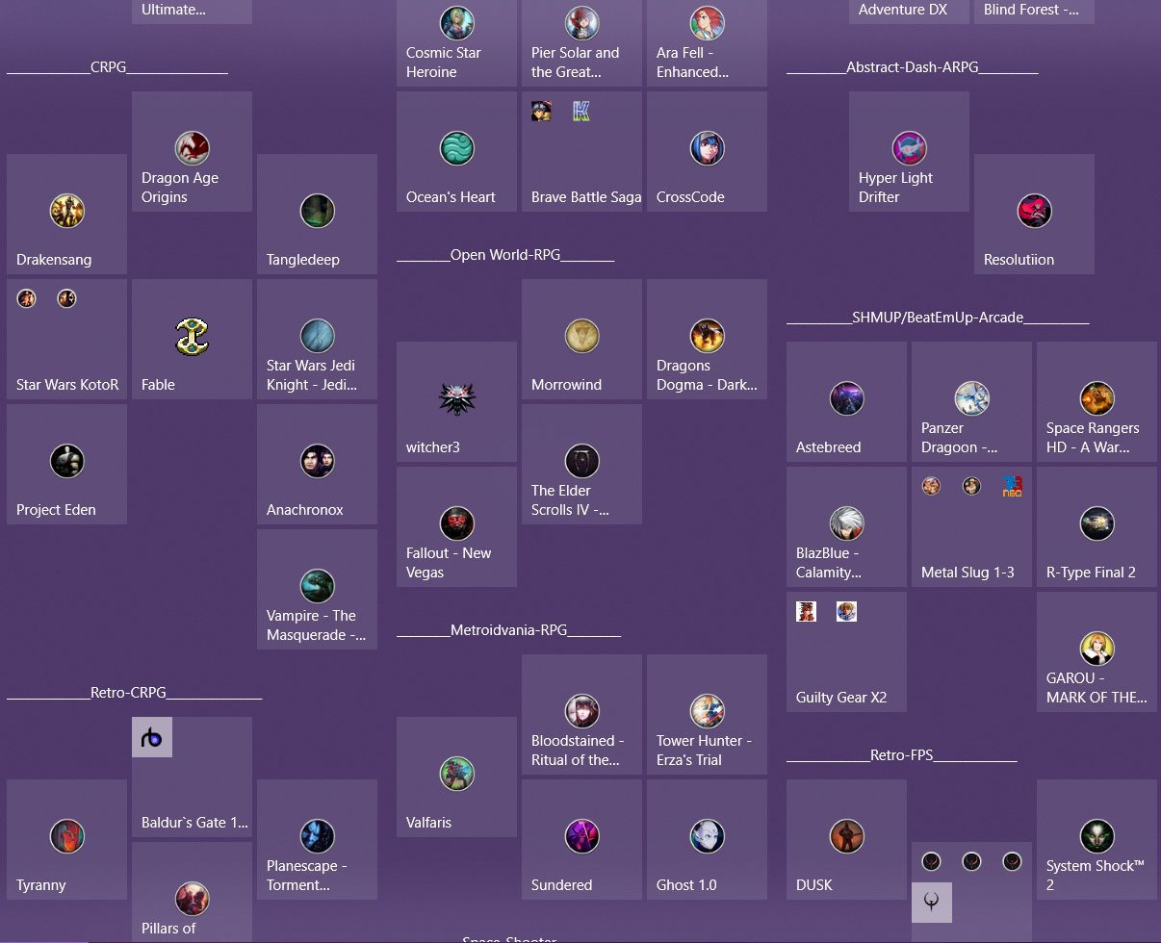
Task: Open the Quake logo folder tile
Action: (x=971, y=892)
